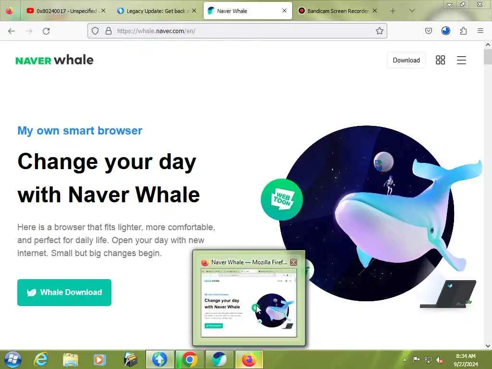
Task: Mute volume via system tray speaker icon
Action: pyautogui.click(x=440, y=360)
